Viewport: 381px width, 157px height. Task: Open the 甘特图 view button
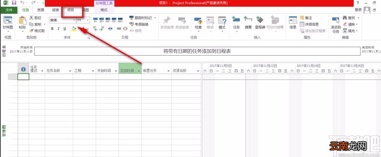tap(8, 24)
